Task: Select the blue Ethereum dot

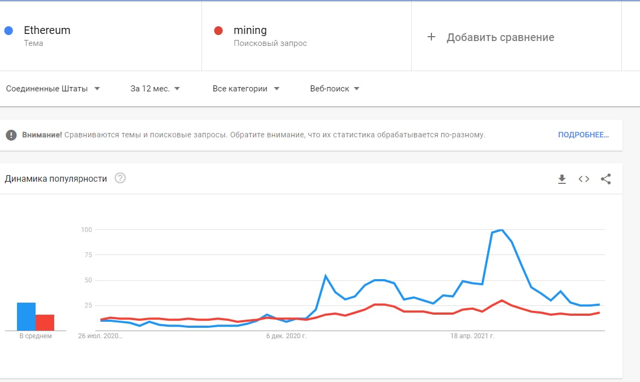Action: pyautogui.click(x=9, y=31)
